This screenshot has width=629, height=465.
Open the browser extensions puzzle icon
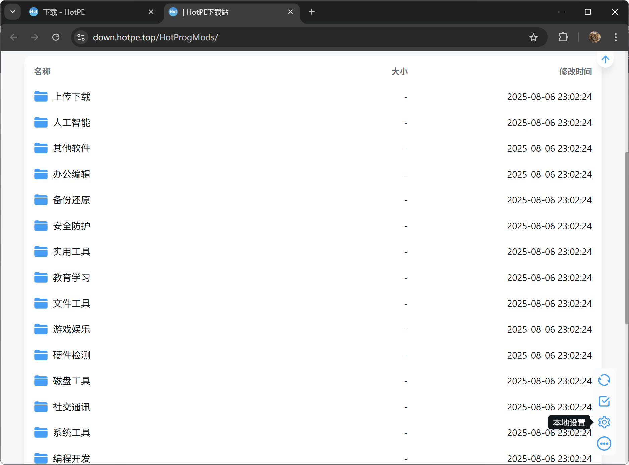point(563,37)
